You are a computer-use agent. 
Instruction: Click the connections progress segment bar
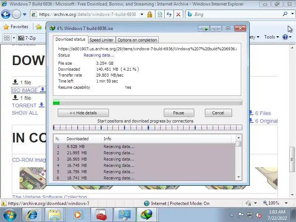pyautogui.click(x=147, y=128)
